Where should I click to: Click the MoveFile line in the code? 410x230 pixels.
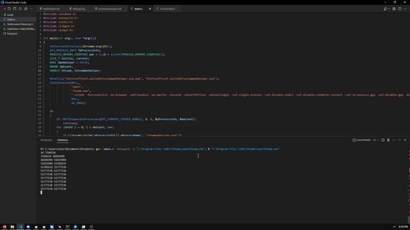pyautogui.click(x=135, y=79)
